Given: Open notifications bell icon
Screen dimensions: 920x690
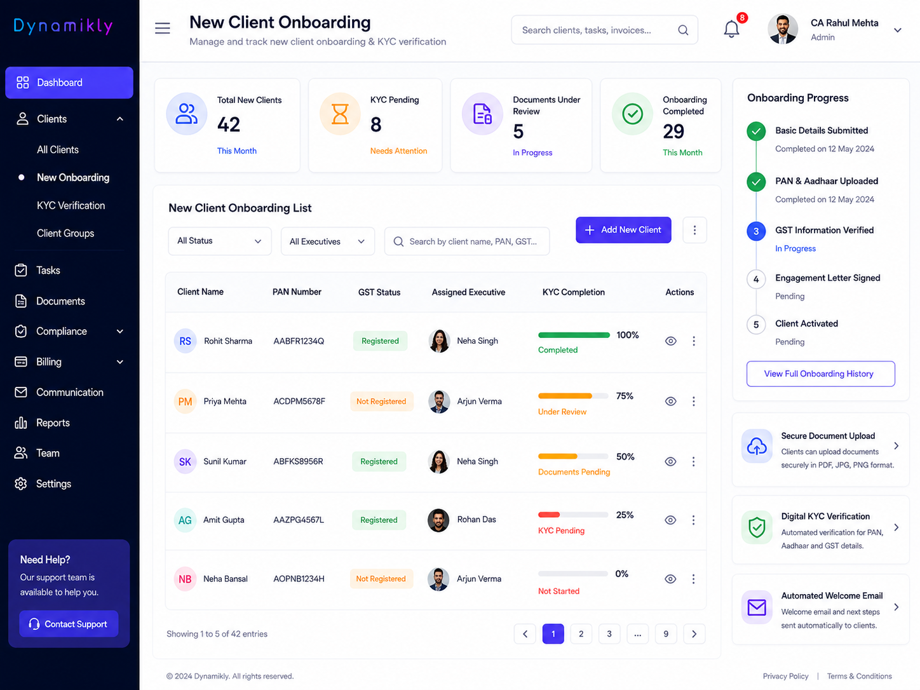Looking at the screenshot, I should [x=731, y=29].
